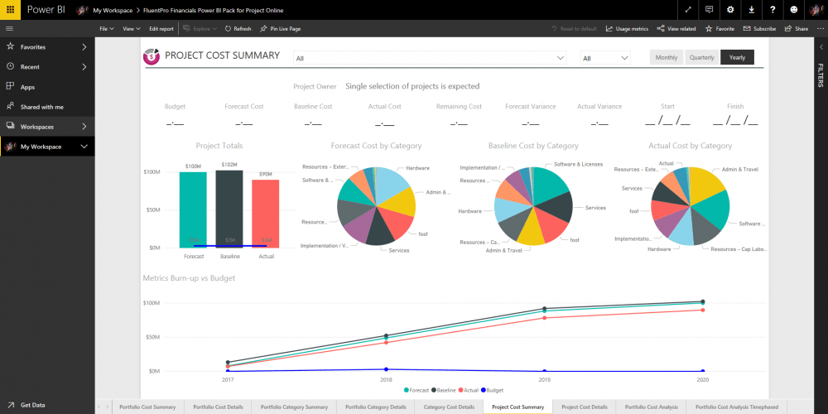Viewport: 828px width, 414px height.
Task: Click the Shared with me icon
Action: 10,107
